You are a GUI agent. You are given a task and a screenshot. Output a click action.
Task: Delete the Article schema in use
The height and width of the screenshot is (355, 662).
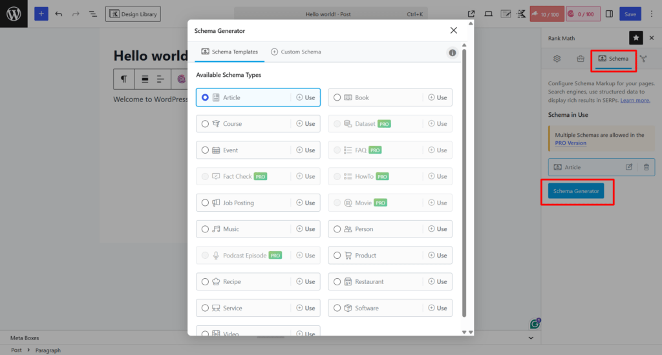(646, 167)
